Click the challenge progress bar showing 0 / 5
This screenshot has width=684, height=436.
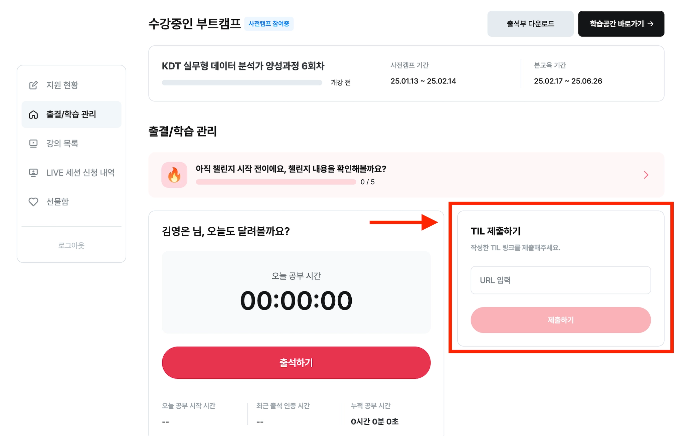point(276,182)
